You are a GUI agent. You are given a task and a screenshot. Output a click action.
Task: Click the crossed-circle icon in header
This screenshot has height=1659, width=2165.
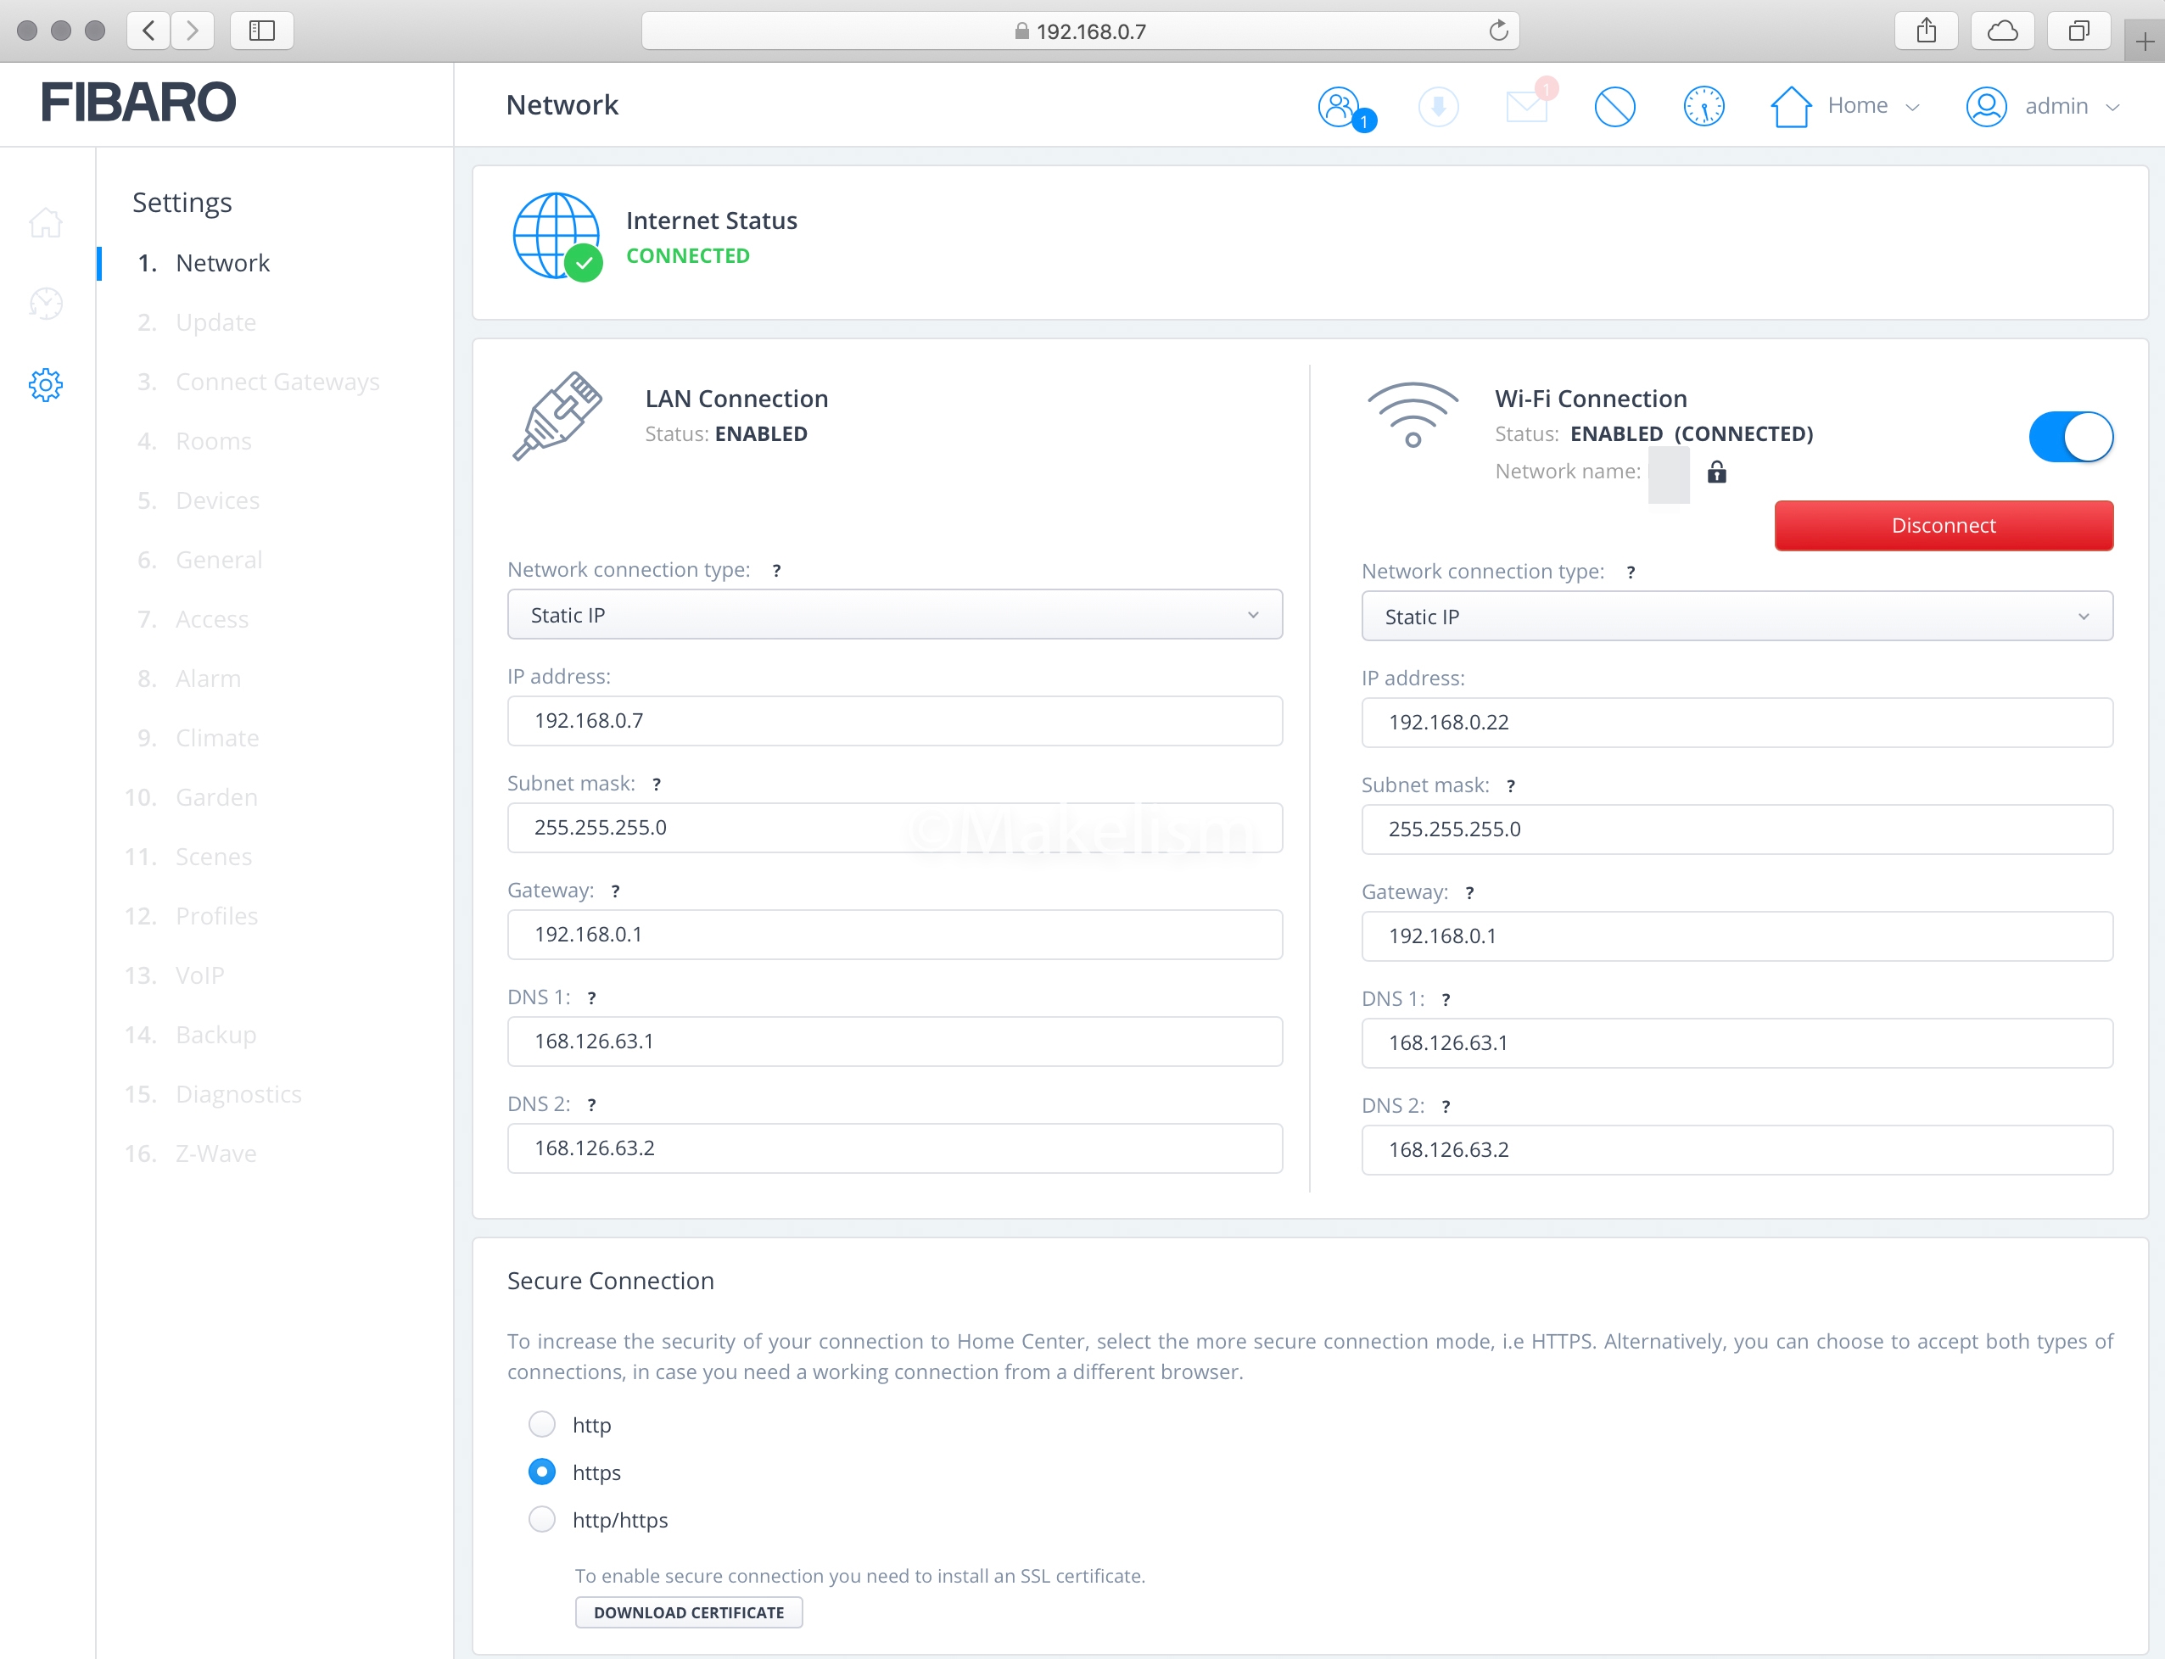click(1615, 107)
